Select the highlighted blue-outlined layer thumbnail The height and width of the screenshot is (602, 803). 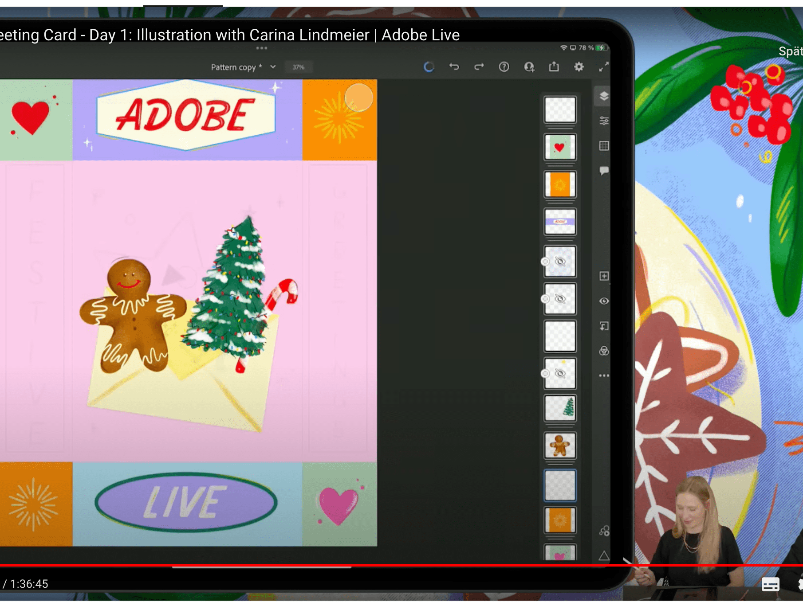tap(560, 485)
